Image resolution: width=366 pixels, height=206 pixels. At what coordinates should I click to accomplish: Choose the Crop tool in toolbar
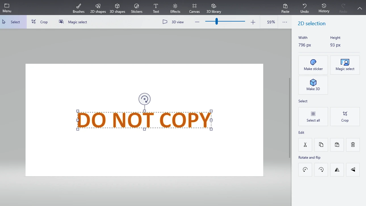39,22
